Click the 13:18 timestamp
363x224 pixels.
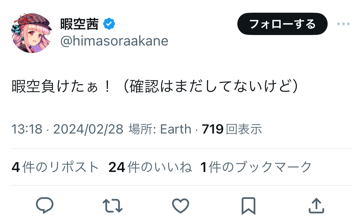27,129
